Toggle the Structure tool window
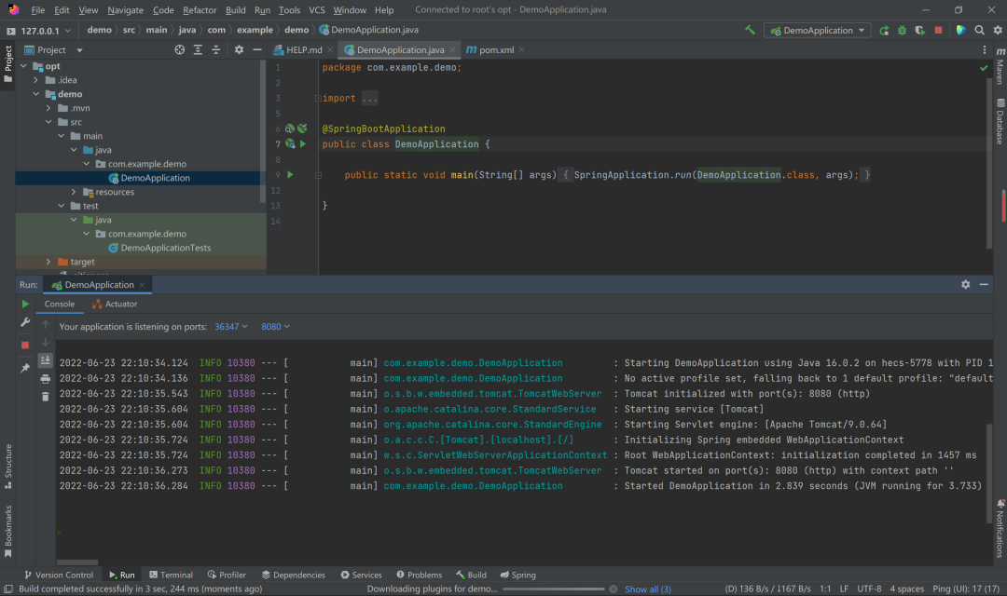Viewport: 1007px width, 596px height. (x=7, y=467)
